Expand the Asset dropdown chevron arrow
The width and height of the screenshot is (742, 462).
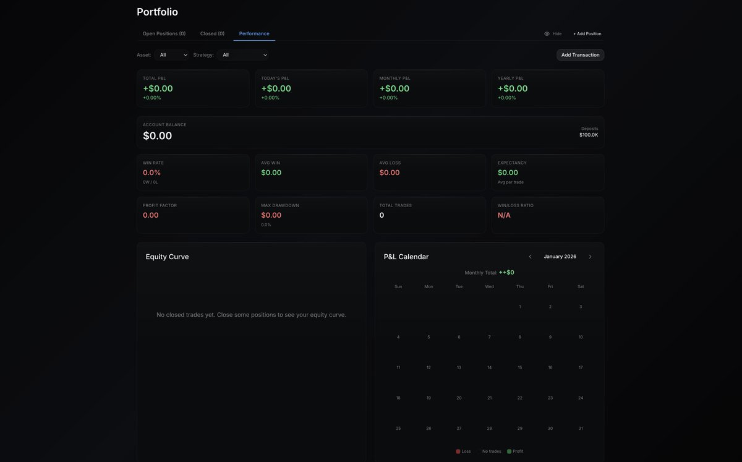[x=184, y=54]
